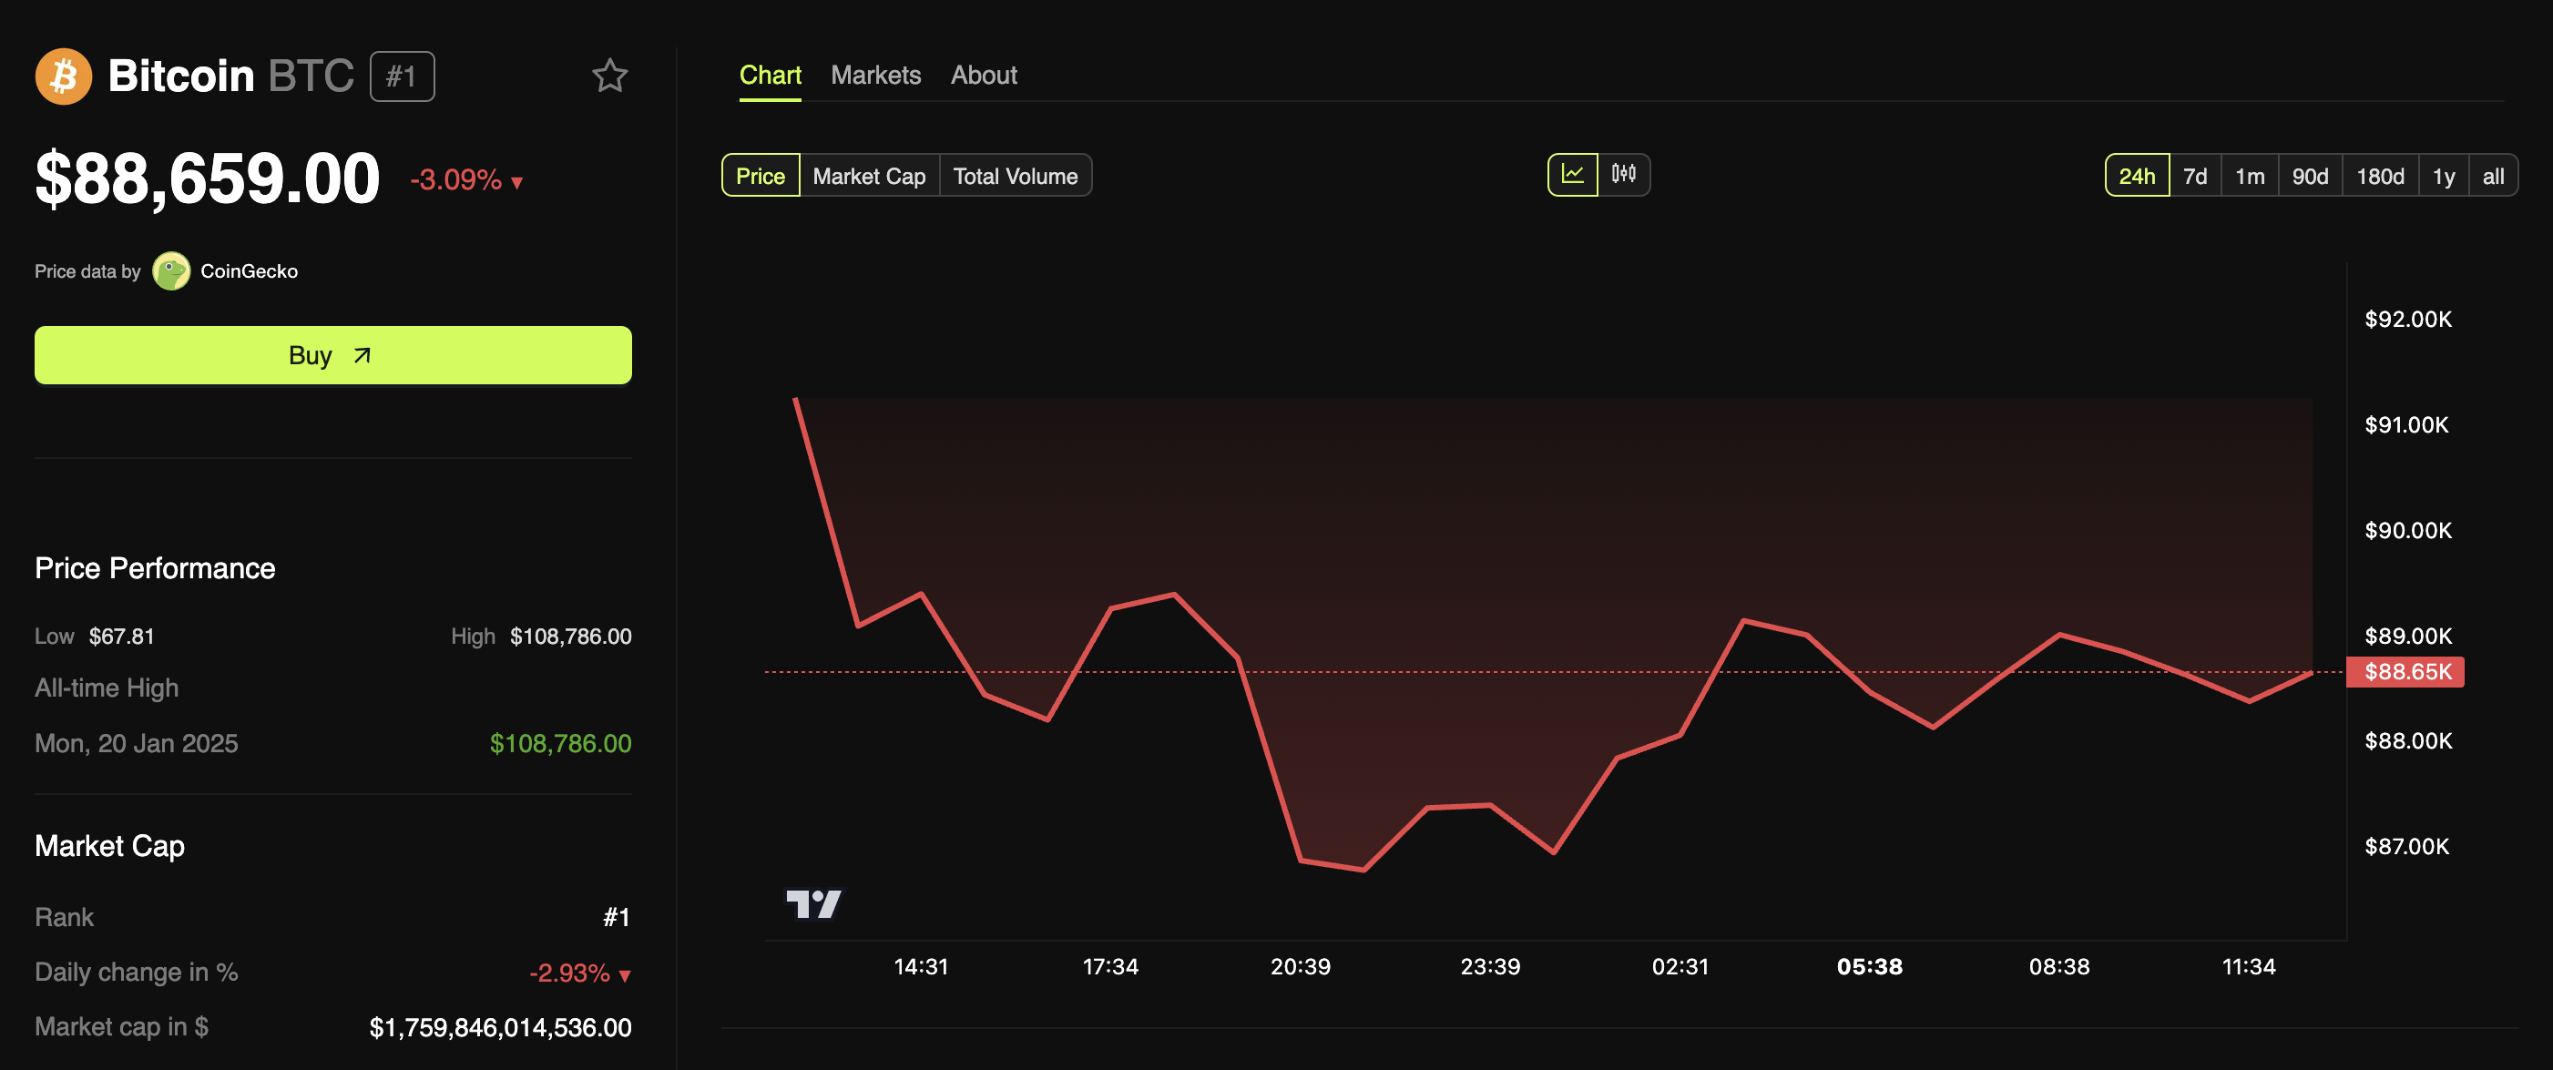The image size is (2553, 1070).
Task: Switch to line chart view icon
Action: tap(1572, 176)
